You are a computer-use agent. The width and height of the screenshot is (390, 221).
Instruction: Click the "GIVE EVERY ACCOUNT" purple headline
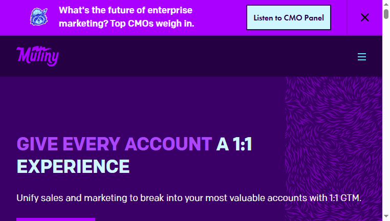(x=114, y=144)
